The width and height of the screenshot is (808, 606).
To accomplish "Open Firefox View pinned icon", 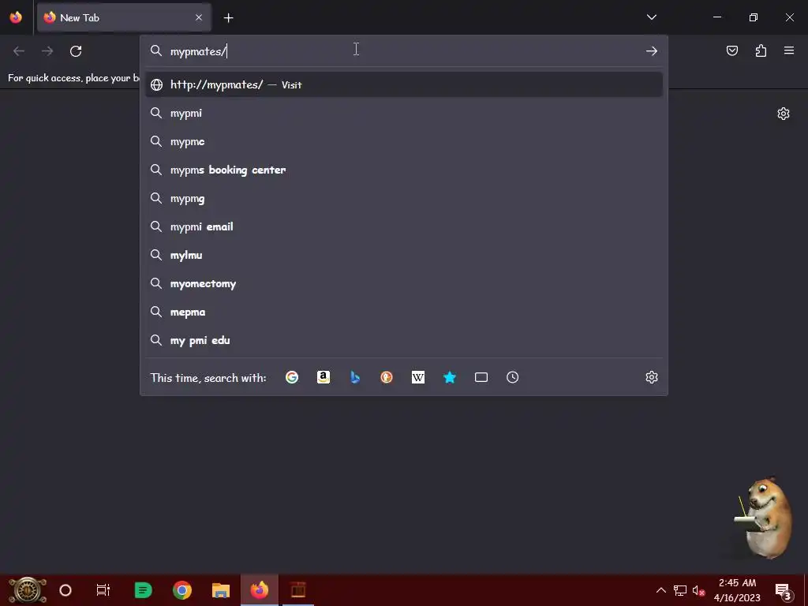I will pos(16,17).
